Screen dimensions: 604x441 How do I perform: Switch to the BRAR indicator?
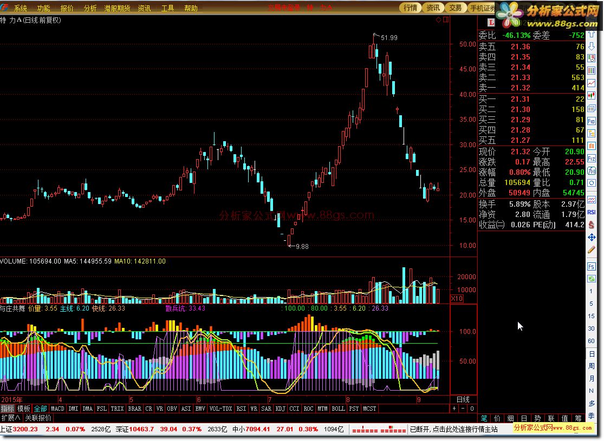click(134, 409)
